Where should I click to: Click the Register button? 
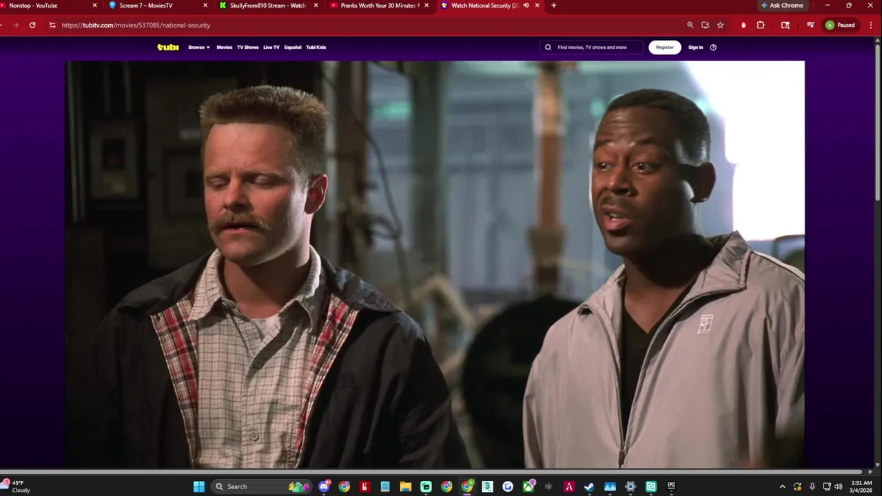click(665, 48)
